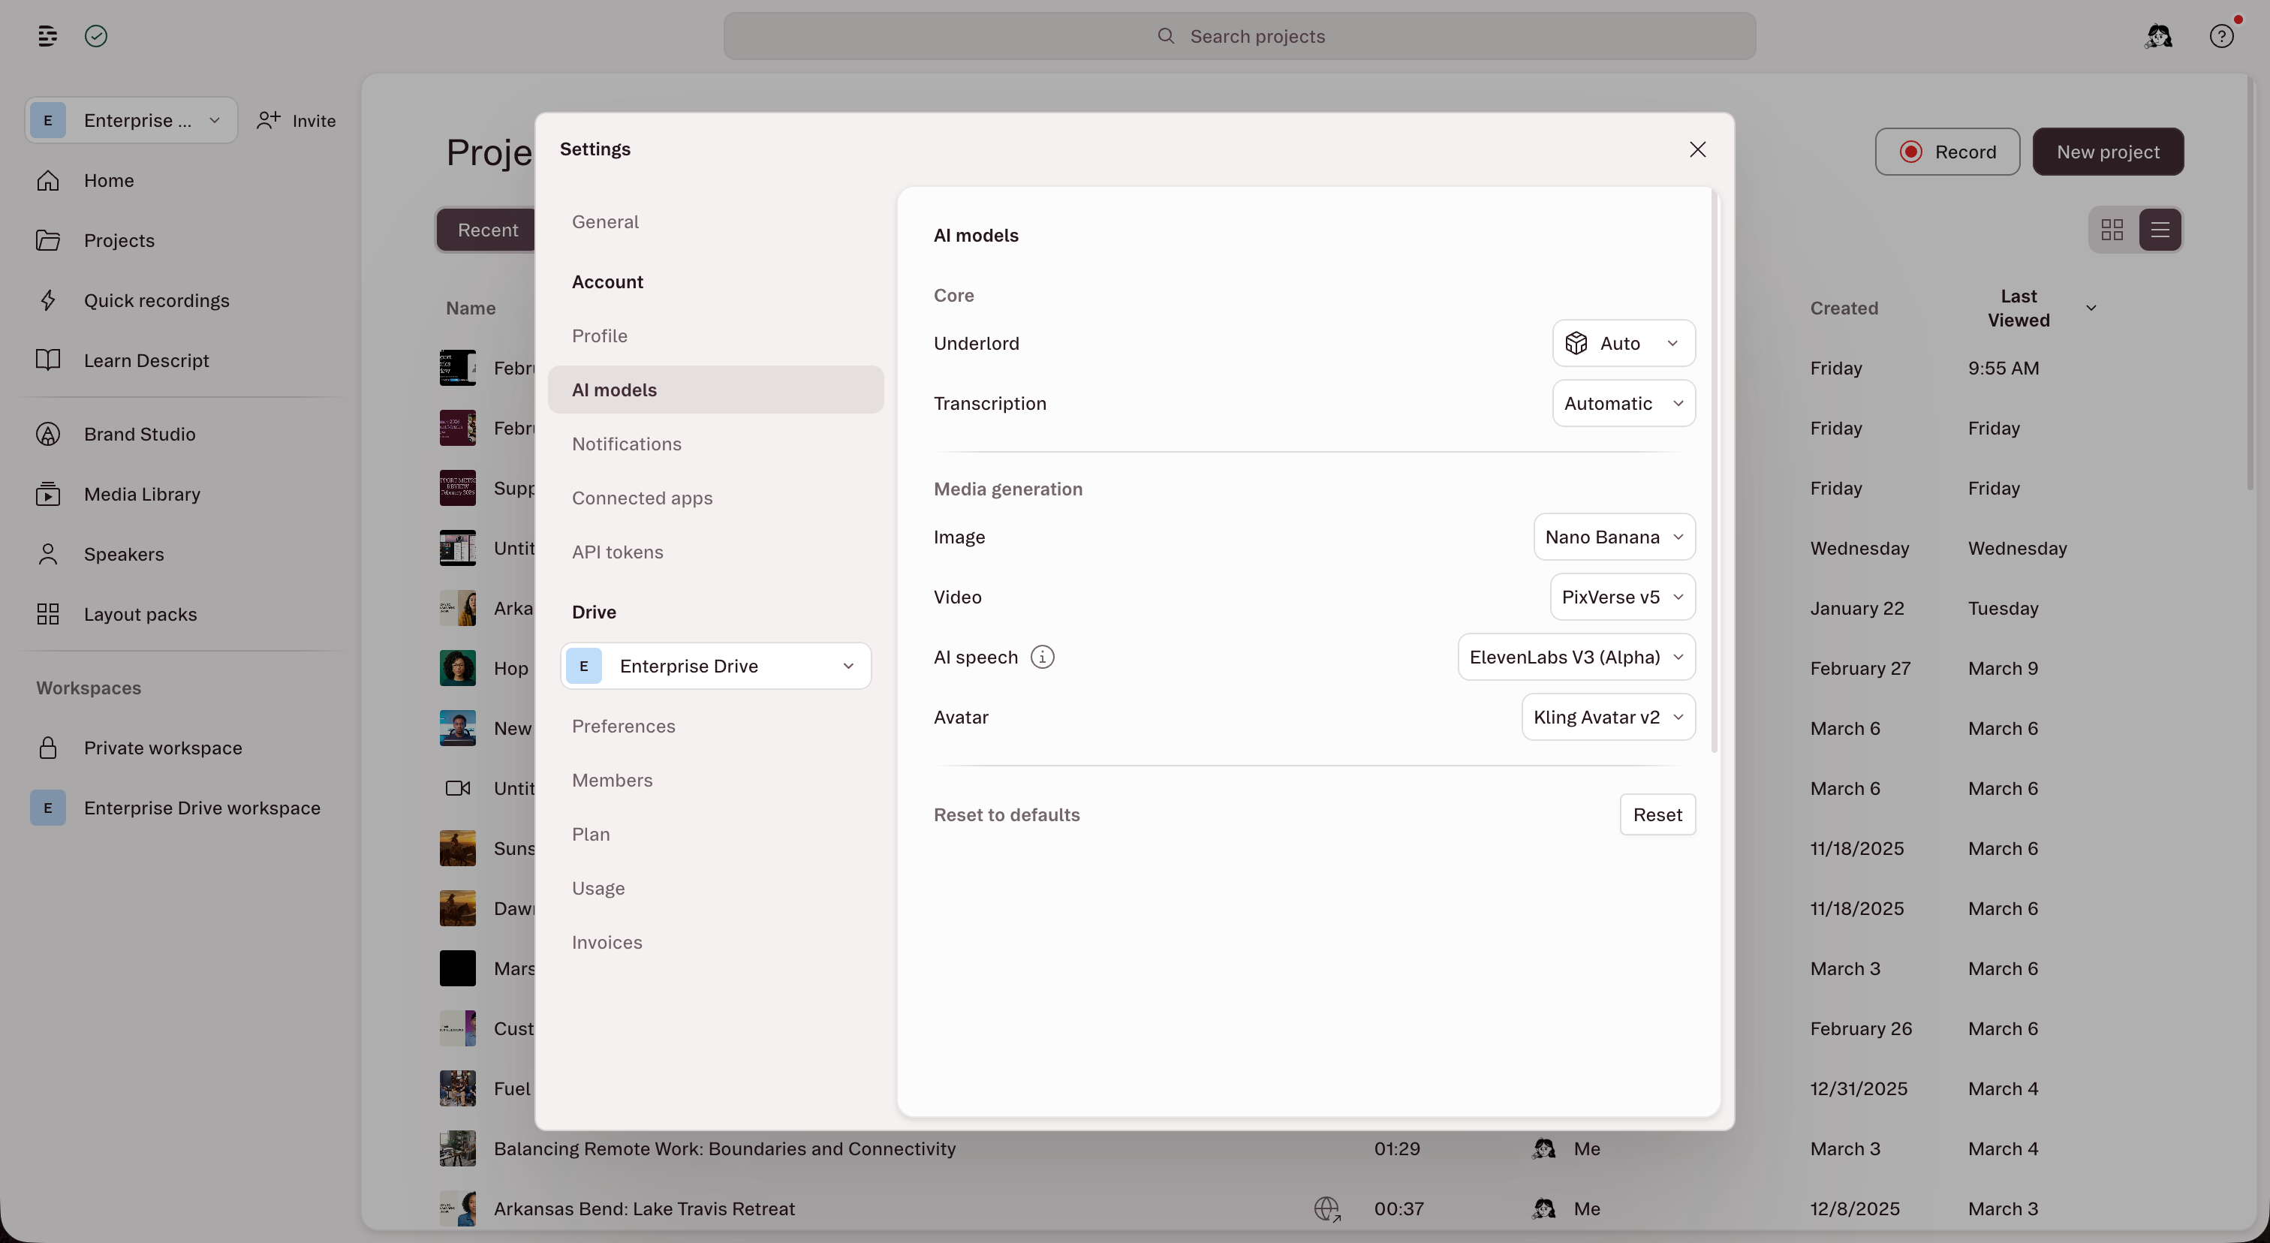Click the Private workspace lock icon
This screenshot has width=2270, height=1243.
click(49, 748)
